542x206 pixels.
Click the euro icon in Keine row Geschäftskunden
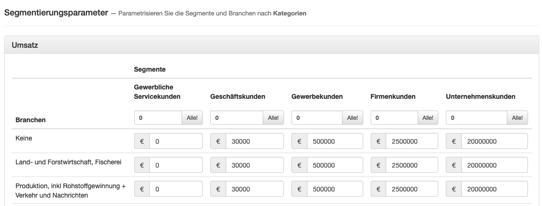pyautogui.click(x=218, y=141)
